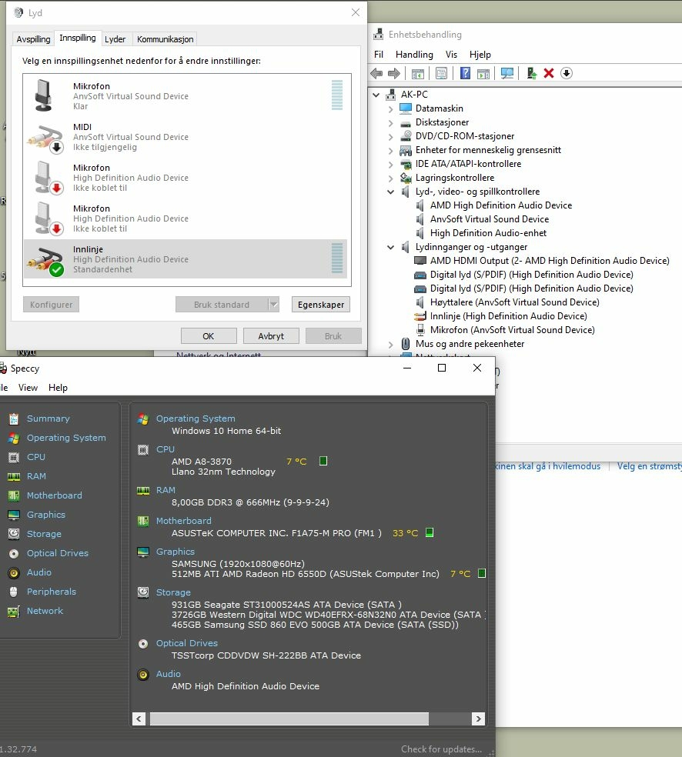Select RAM in the Speccy sidebar
682x757 pixels.
pos(36,476)
